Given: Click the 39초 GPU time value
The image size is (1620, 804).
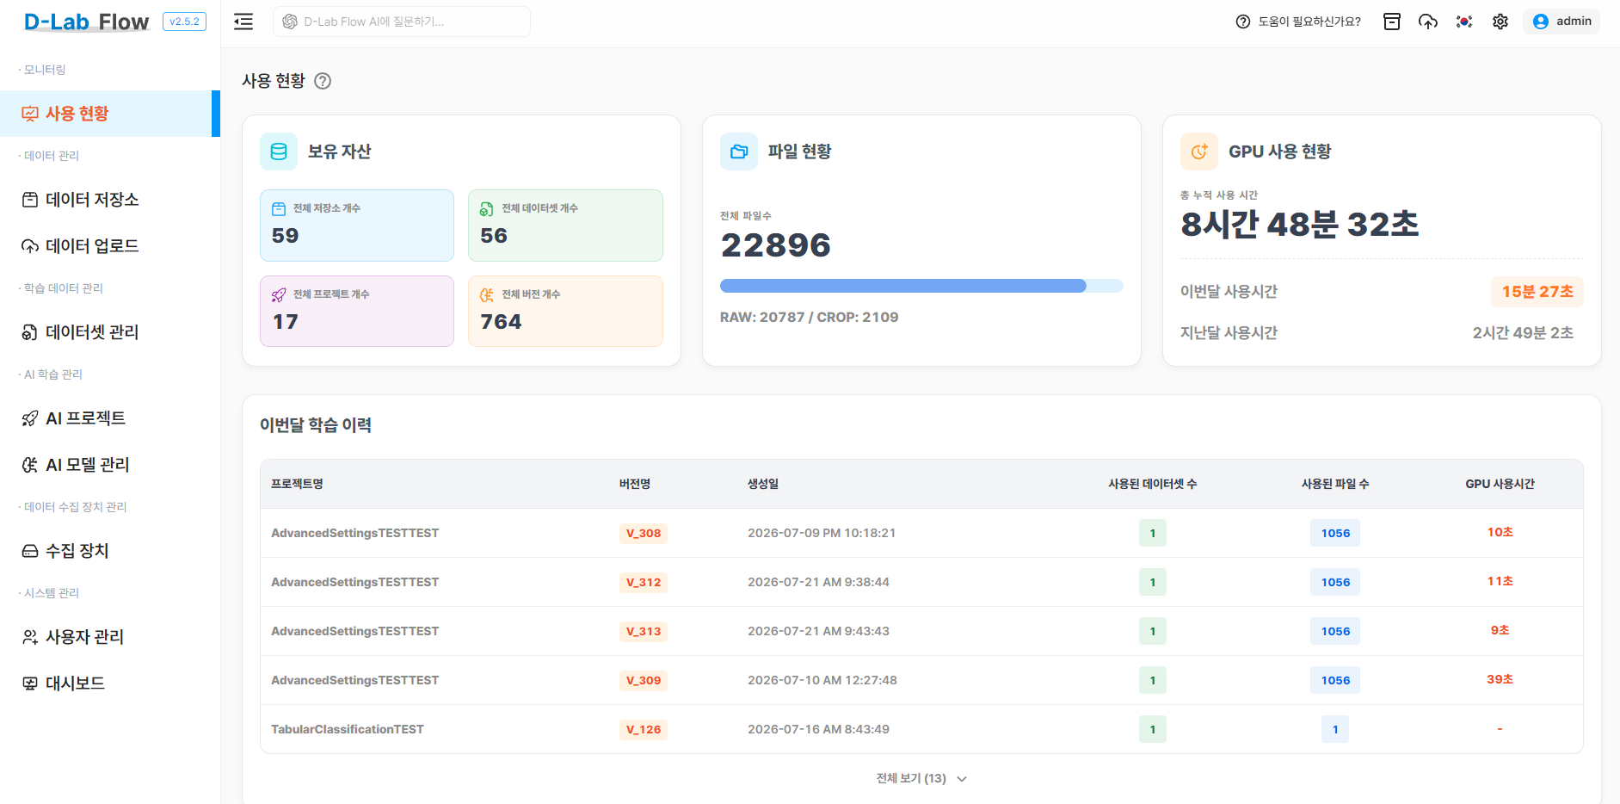Looking at the screenshot, I should (1500, 679).
